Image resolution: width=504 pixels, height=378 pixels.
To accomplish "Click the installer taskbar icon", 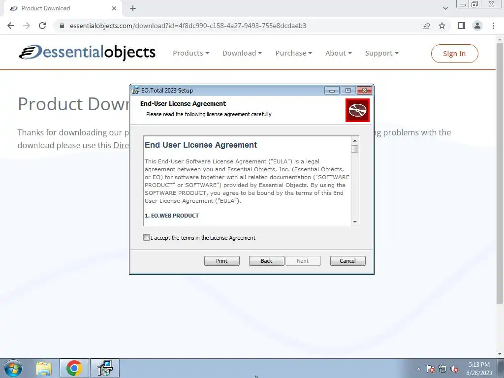I will tap(105, 368).
